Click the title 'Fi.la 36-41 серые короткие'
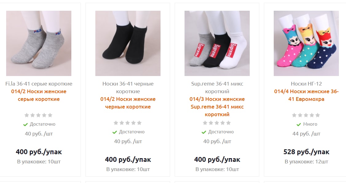Screen dimensions: 346x183 click(39, 84)
